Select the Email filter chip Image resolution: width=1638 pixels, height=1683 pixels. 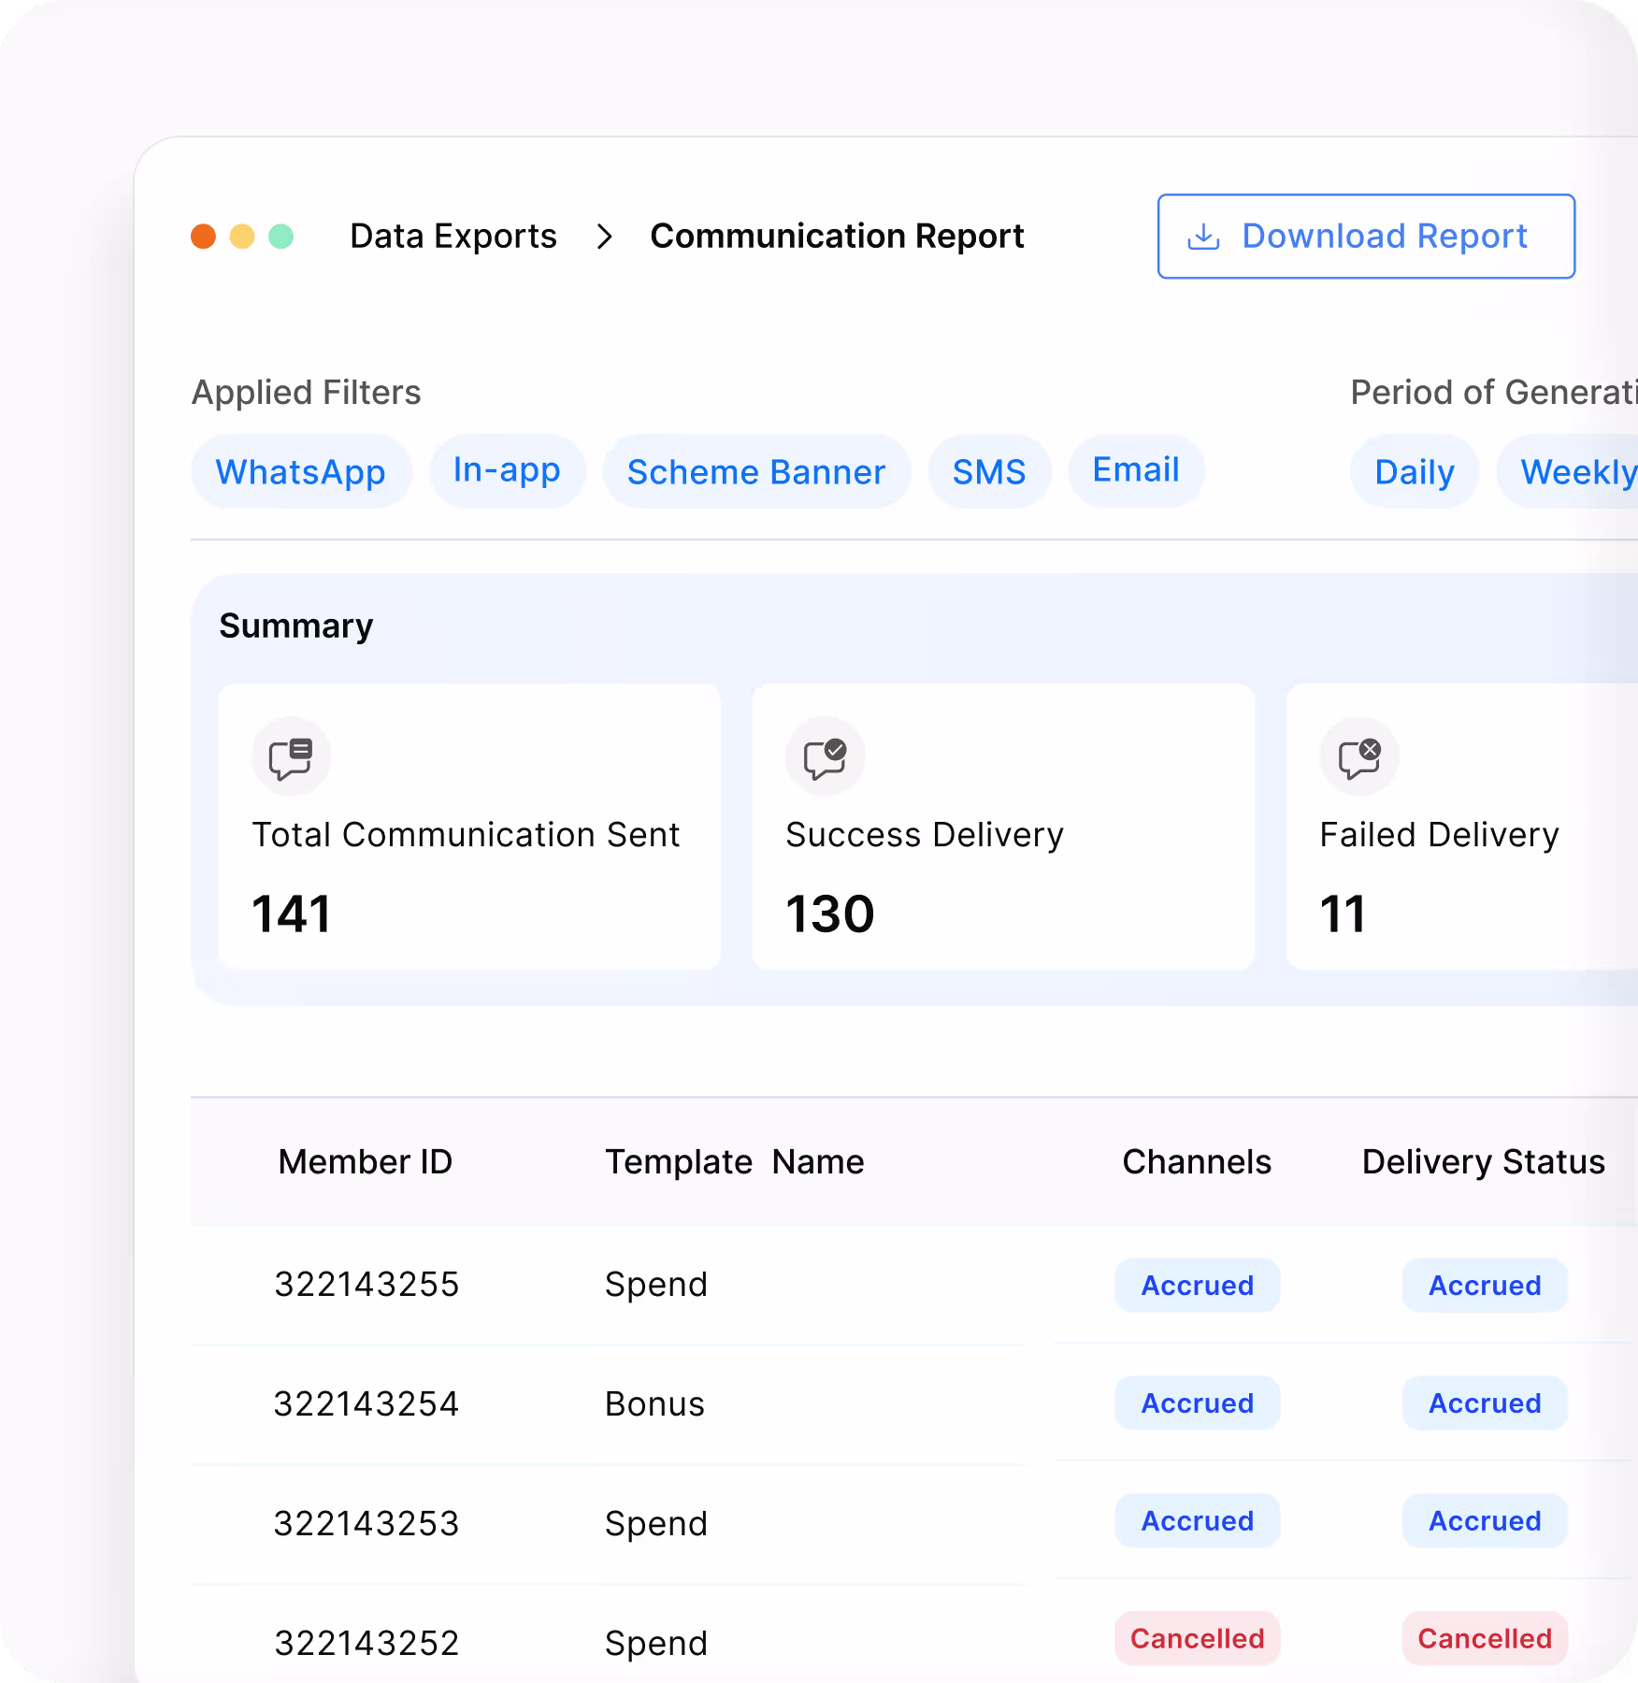[1136, 471]
